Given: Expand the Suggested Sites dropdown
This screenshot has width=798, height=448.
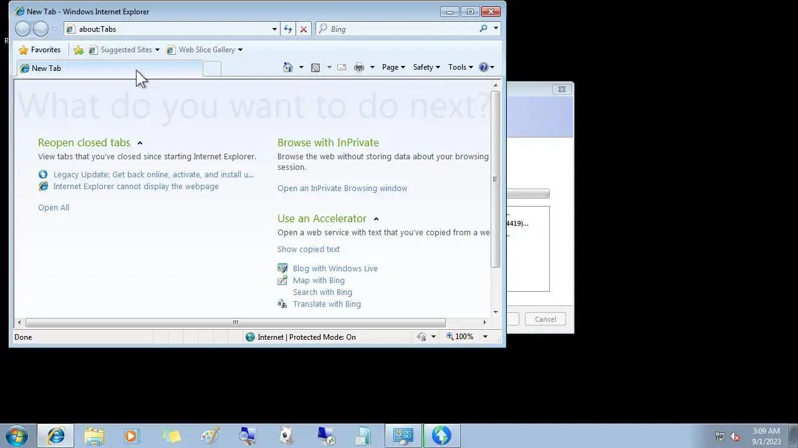Looking at the screenshot, I should [157, 50].
